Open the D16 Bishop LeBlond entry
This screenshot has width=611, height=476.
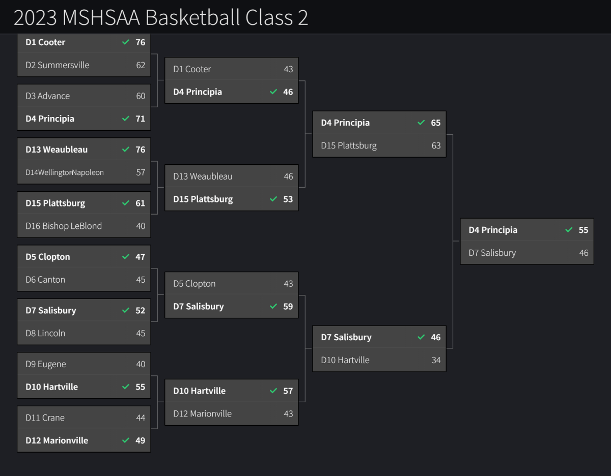pos(64,226)
